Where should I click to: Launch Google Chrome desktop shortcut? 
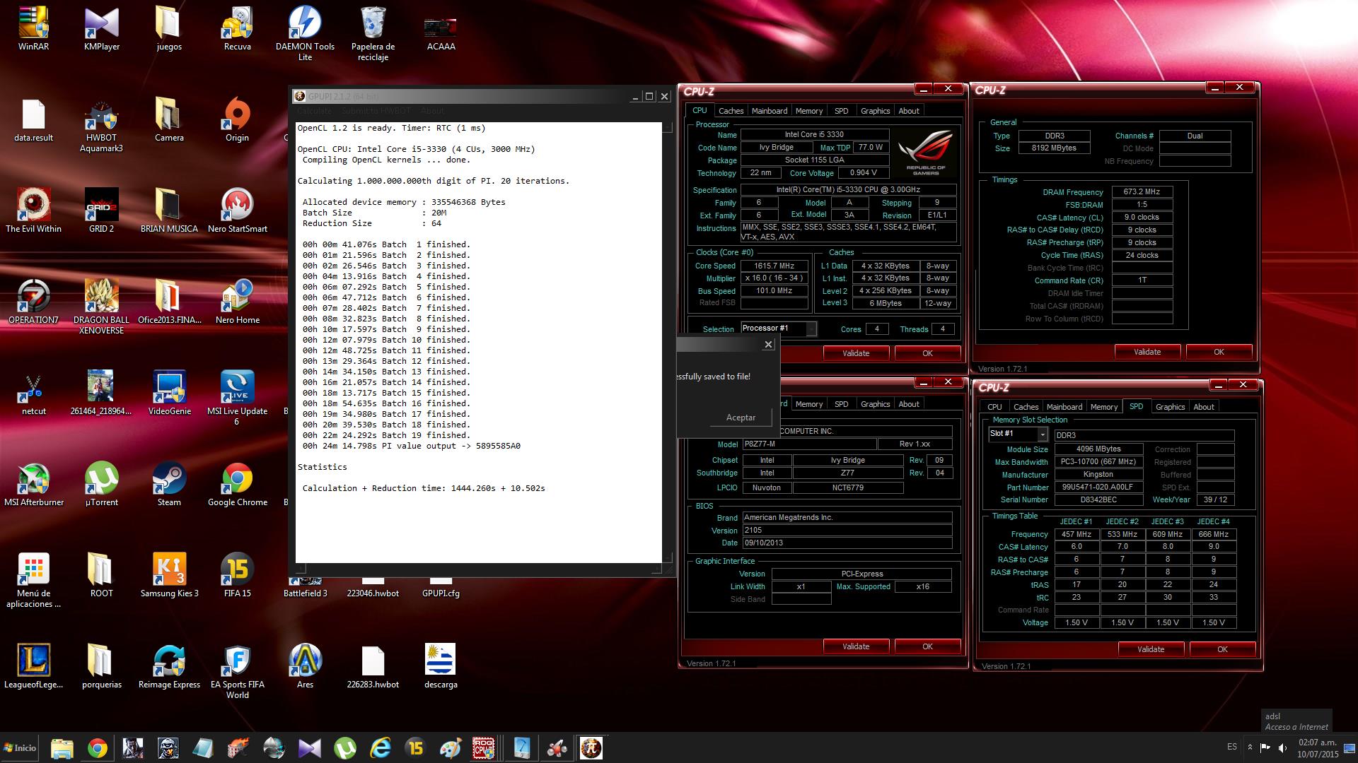[237, 484]
